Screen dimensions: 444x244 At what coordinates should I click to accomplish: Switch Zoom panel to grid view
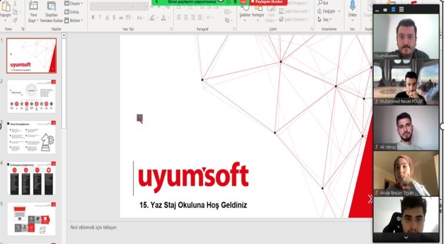click(401, 10)
